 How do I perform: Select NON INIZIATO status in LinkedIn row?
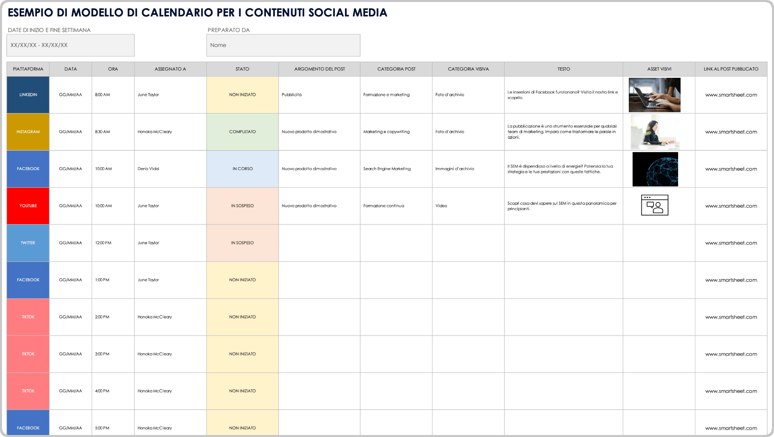(242, 95)
